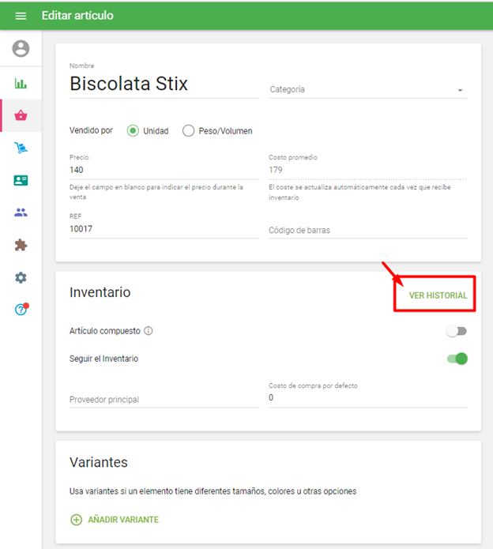Screen dimensions: 493x549
Task: Go to customers people icon
Action: click(21, 212)
